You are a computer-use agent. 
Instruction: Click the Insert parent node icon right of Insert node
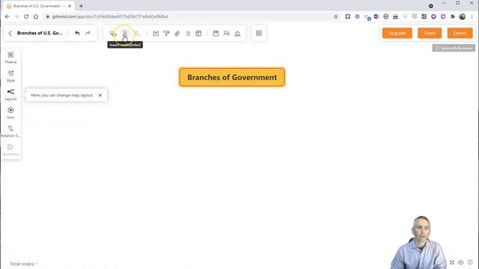[137, 33]
